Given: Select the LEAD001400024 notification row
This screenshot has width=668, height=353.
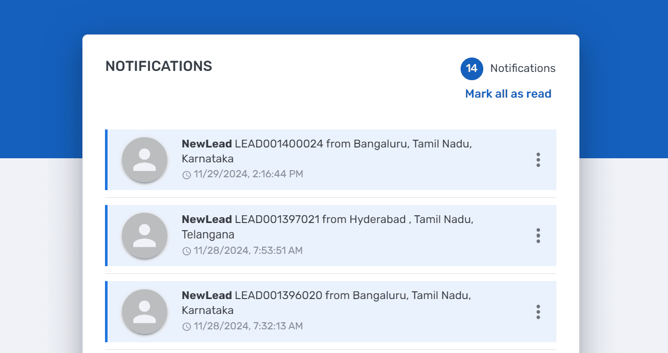Looking at the screenshot, I should [330, 160].
